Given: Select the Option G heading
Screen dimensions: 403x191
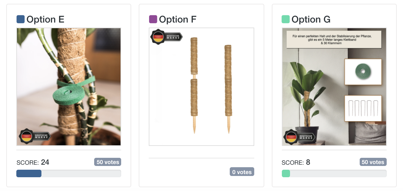Looking at the screenshot, I should point(311,19).
